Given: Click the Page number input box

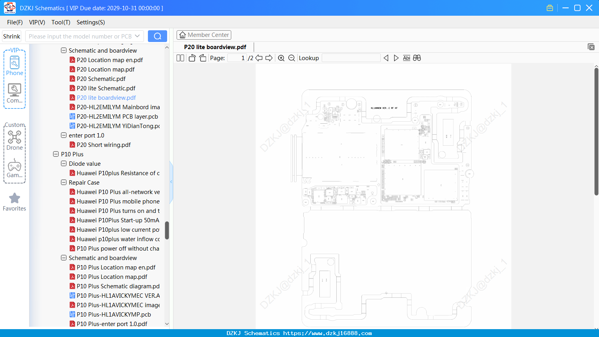Looking at the screenshot, I should click(x=237, y=58).
